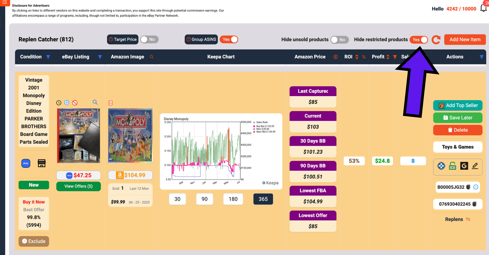The image size is (489, 255).
Task: Click the Group ASINS help icon
Action: pos(189,39)
